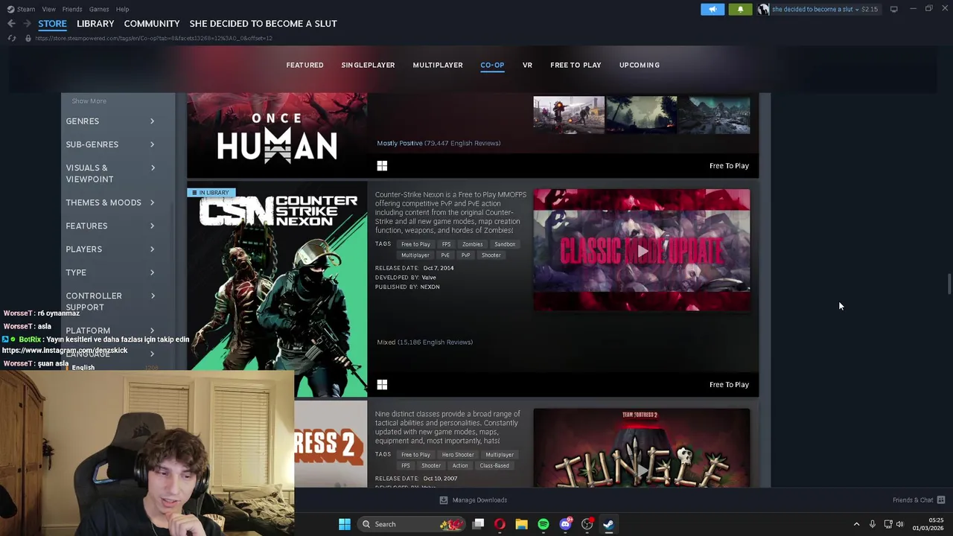Open the Help menu

click(122, 9)
